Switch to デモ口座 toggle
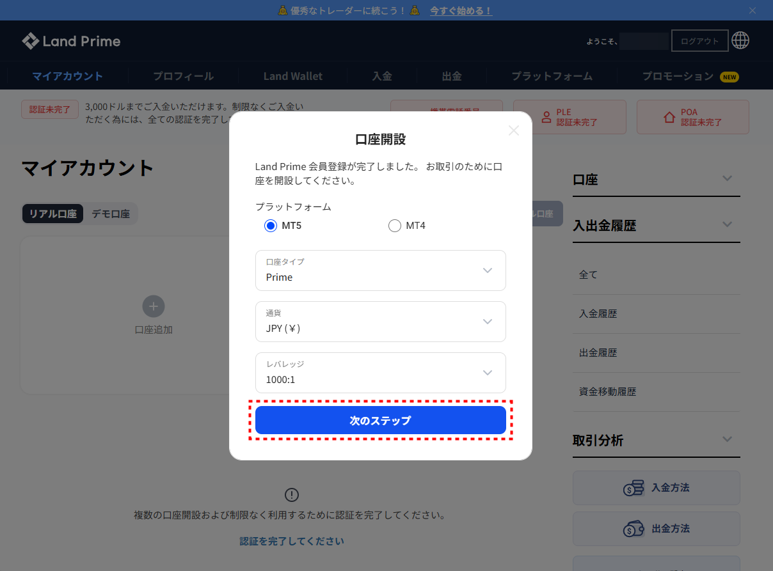Screen dimensions: 773x571 [x=111, y=214]
